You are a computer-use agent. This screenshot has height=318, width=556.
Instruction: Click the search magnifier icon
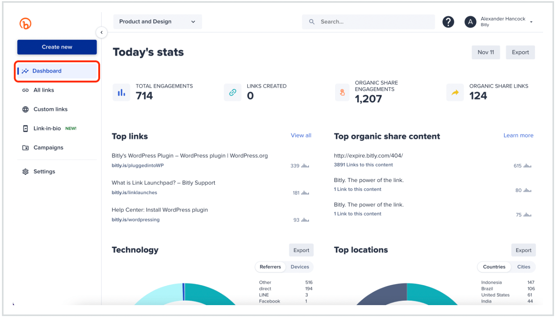[x=312, y=22]
